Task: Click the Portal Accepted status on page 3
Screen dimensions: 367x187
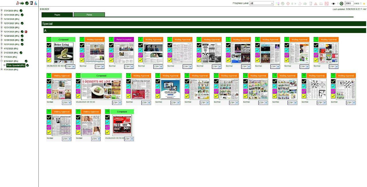Action: pos(124,40)
